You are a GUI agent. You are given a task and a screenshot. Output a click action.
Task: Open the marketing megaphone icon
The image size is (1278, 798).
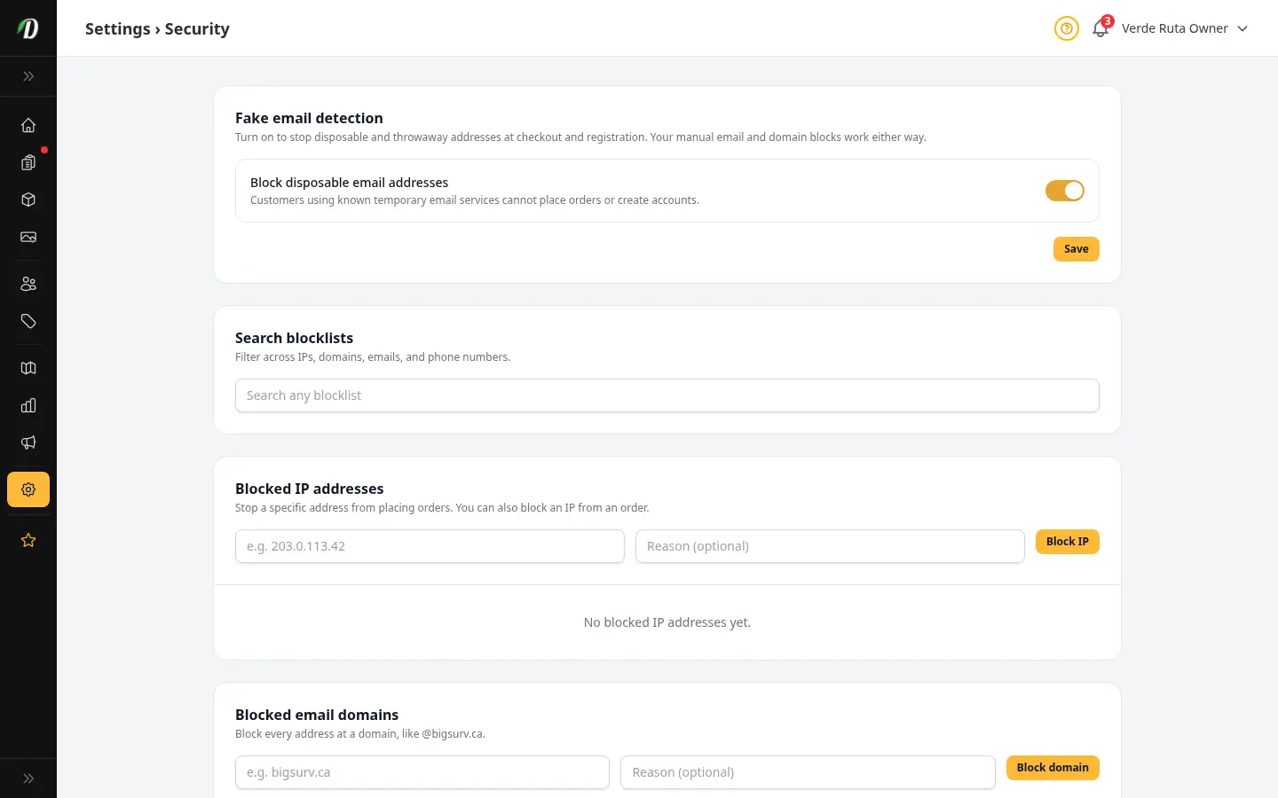[x=28, y=442]
